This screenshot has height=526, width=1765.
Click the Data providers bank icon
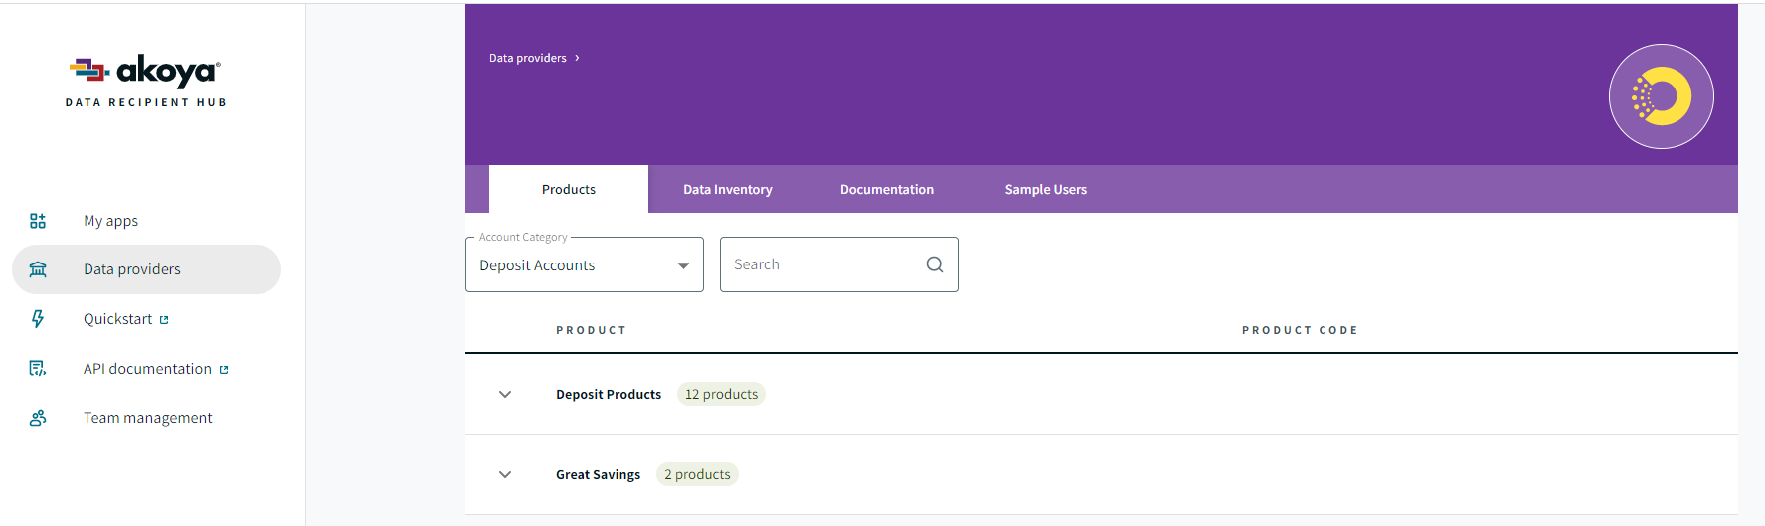(38, 269)
